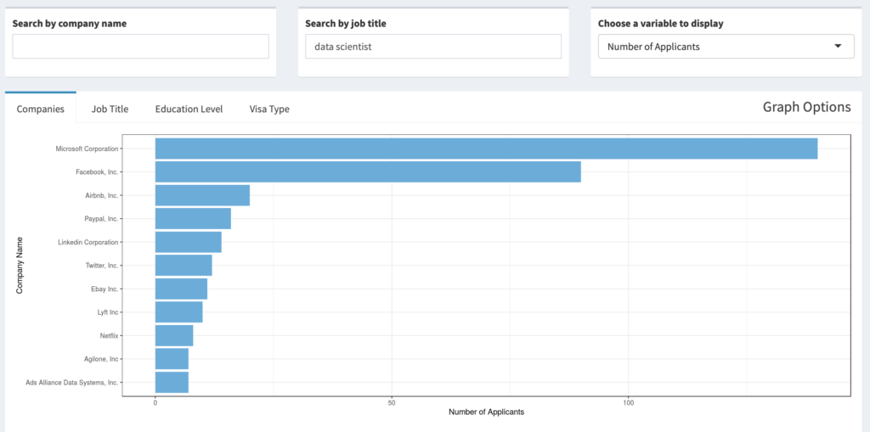This screenshot has height=432, width=870.
Task: Click the Ads Alliance Data Systems bar
Action: coord(172,383)
